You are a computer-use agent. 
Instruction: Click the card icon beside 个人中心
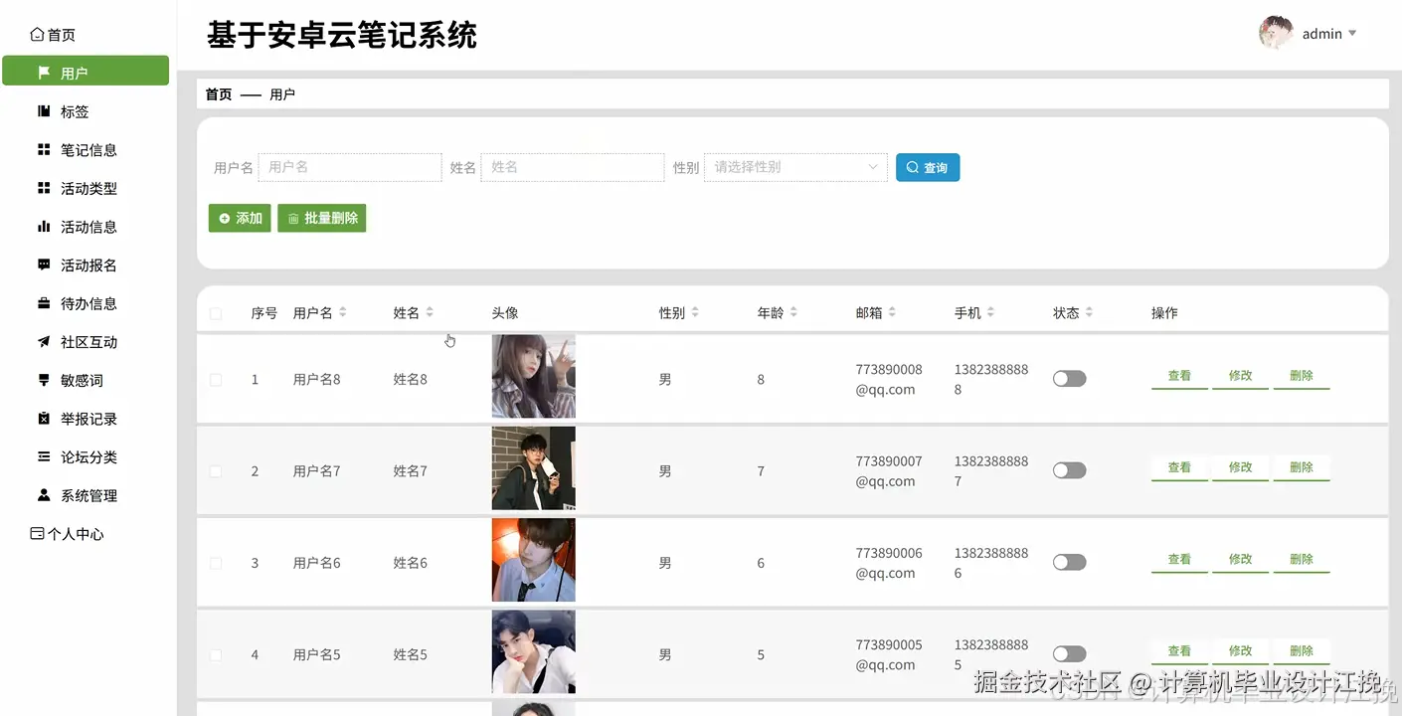click(x=38, y=534)
